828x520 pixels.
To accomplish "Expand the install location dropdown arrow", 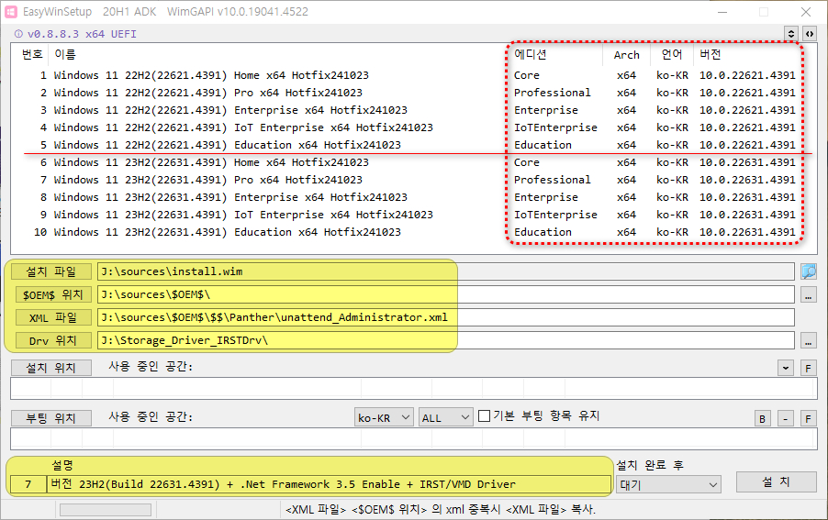I will (x=786, y=368).
